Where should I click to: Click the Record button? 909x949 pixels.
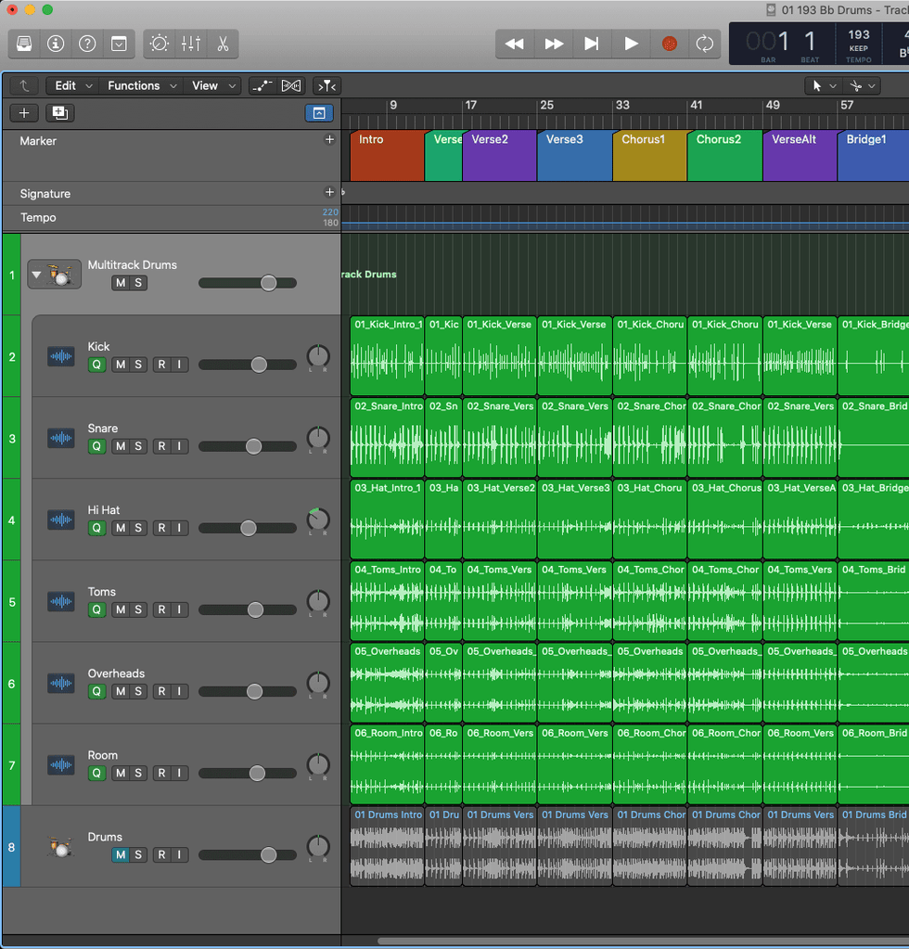point(669,44)
